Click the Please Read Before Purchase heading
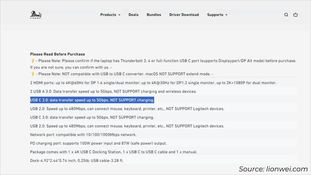311x175 pixels. pyautogui.click(x=58, y=54)
